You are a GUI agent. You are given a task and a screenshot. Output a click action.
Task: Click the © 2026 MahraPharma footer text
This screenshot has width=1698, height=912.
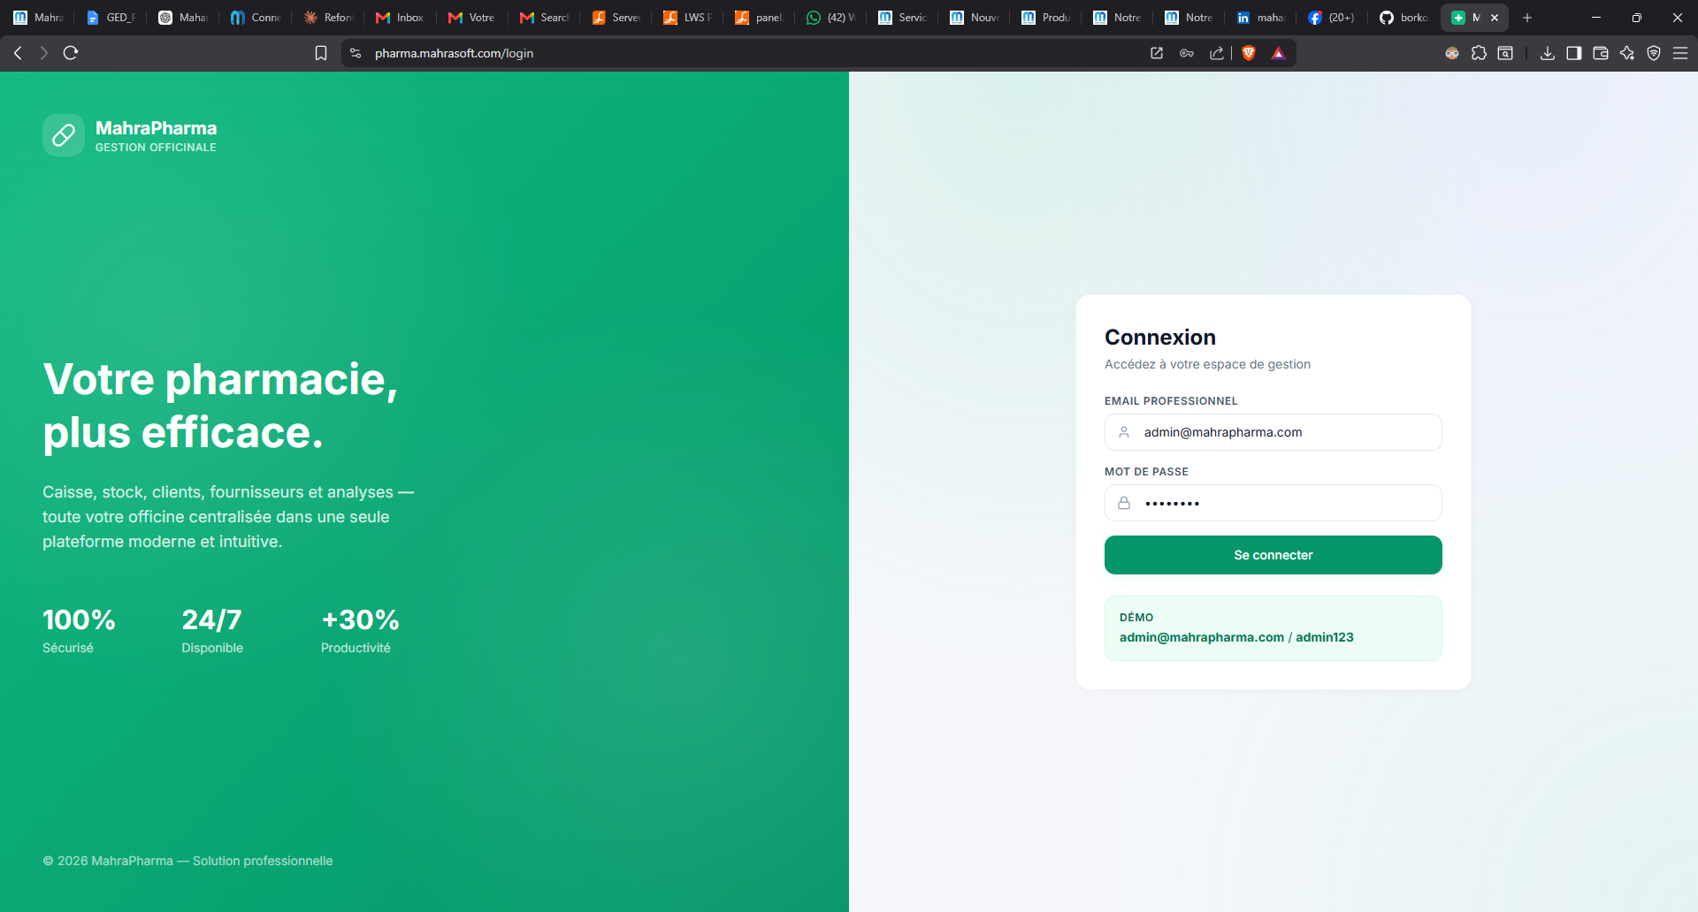187,861
